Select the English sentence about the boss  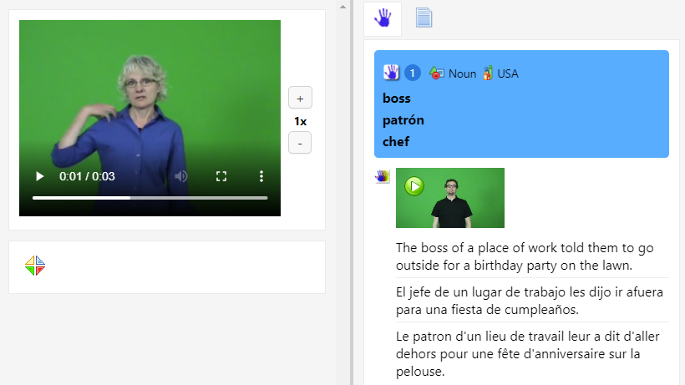pyautogui.click(x=525, y=256)
